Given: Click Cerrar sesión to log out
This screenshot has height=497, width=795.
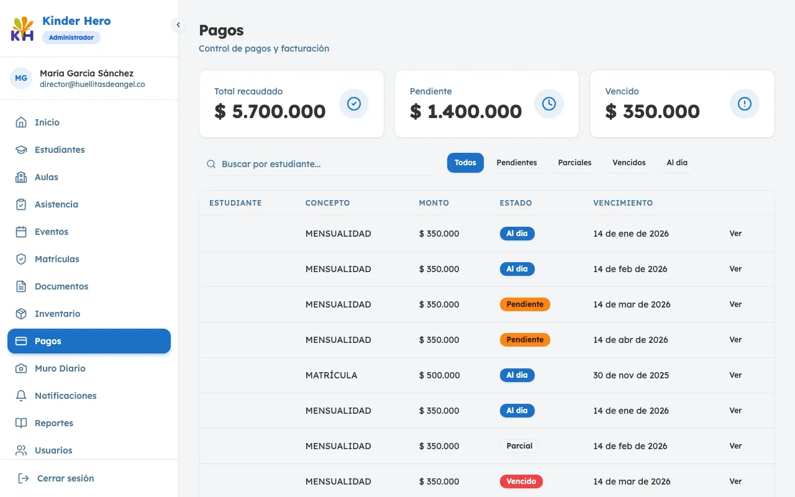Looking at the screenshot, I should 65,478.
